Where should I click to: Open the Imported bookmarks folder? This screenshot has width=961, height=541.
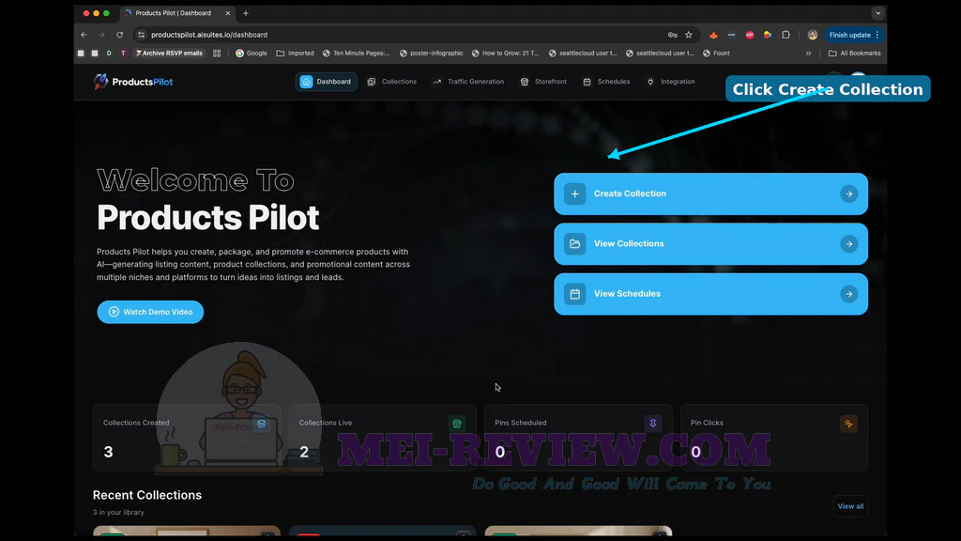(295, 54)
